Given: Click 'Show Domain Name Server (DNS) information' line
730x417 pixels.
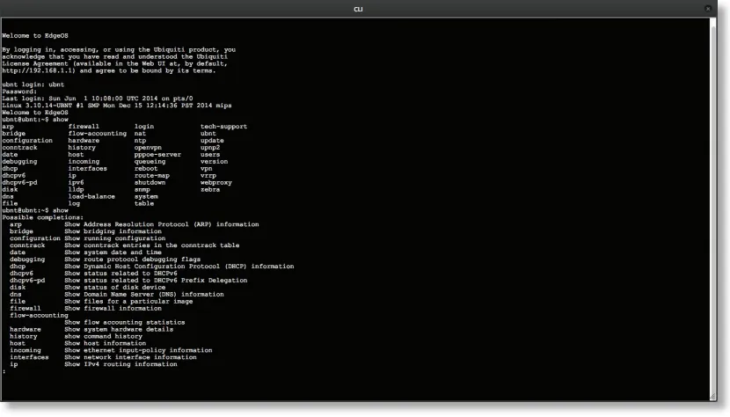Looking at the screenshot, I should pos(143,294).
